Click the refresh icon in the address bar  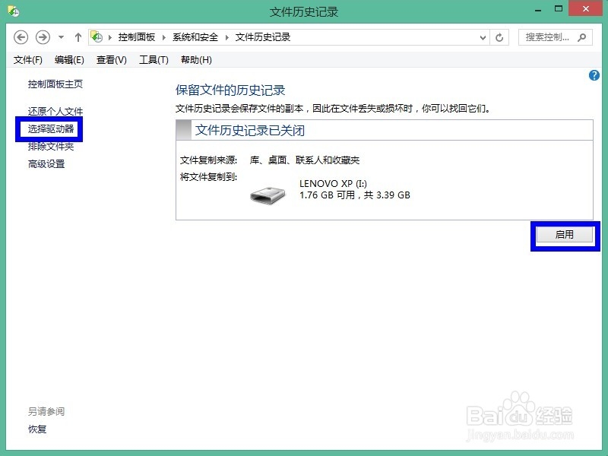(500, 36)
